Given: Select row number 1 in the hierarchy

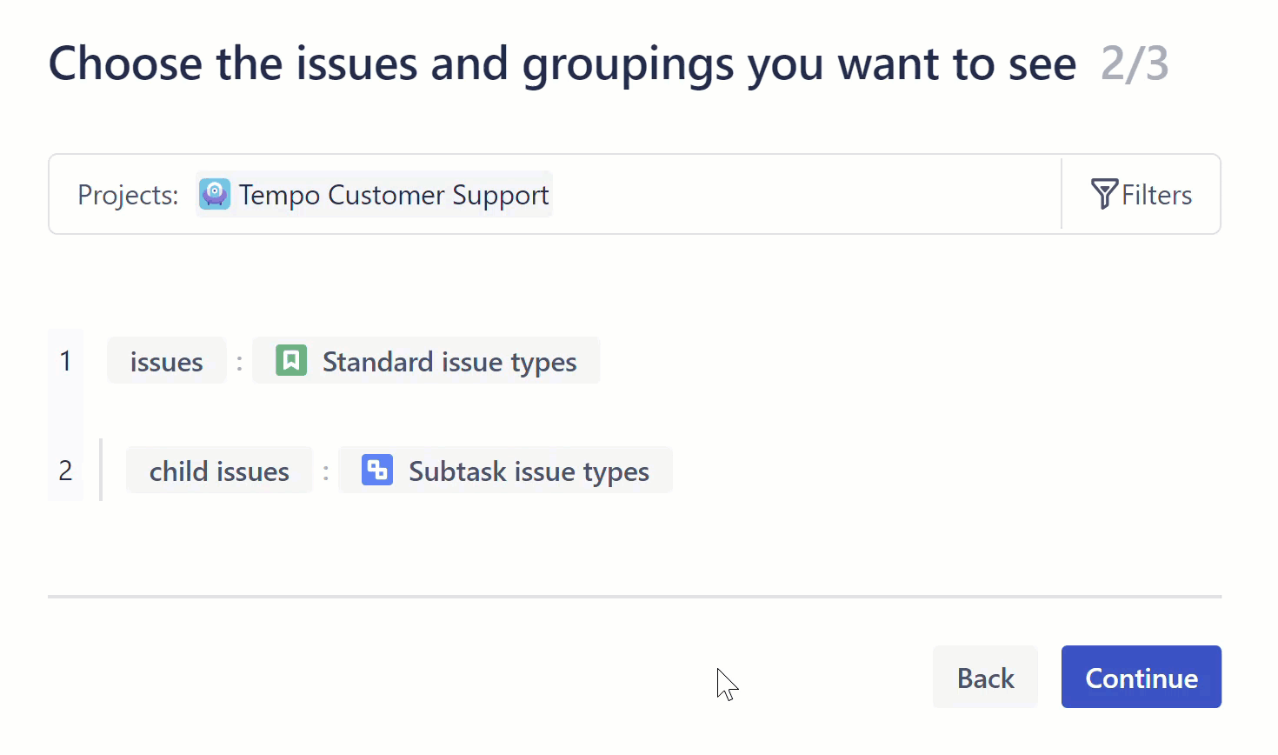Looking at the screenshot, I should tap(65, 360).
